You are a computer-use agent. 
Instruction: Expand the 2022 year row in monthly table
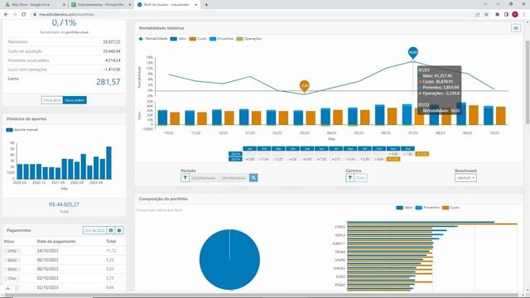(x=235, y=154)
